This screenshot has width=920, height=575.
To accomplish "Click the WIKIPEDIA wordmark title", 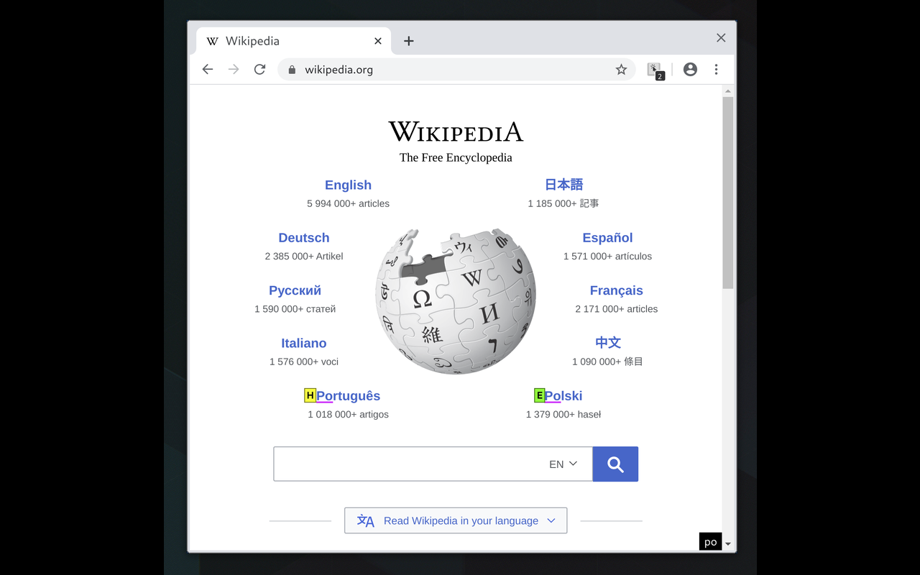I will [x=456, y=132].
